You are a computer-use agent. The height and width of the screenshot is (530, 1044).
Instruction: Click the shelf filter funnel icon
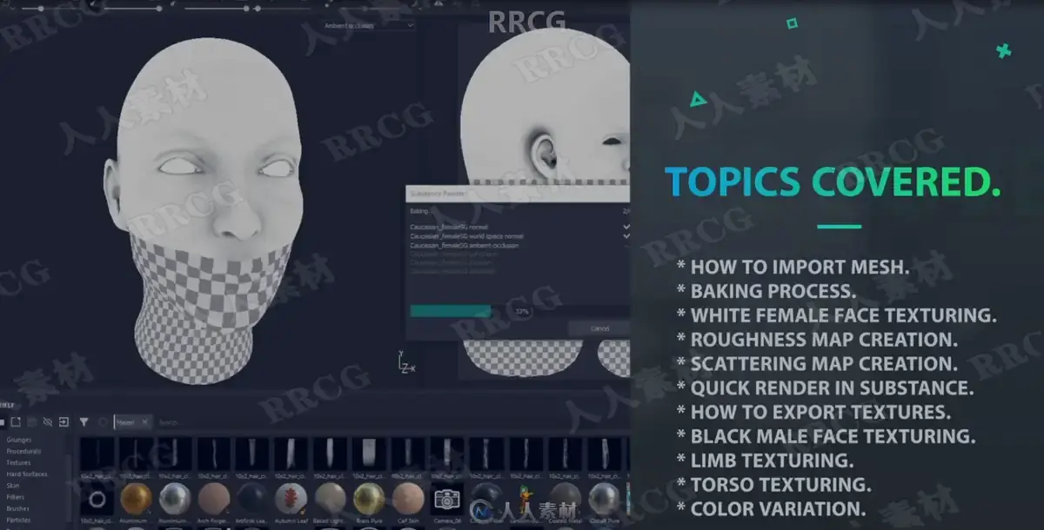(x=84, y=422)
